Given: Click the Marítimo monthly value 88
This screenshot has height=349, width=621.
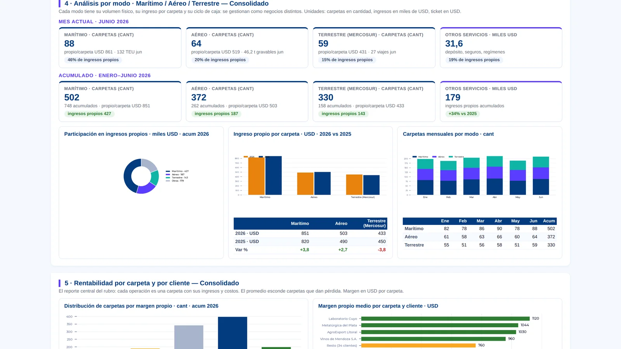Looking at the screenshot, I should pyautogui.click(x=69, y=43).
